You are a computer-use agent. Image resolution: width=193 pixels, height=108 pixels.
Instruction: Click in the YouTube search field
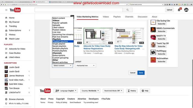pyautogui.click(x=79, y=10)
